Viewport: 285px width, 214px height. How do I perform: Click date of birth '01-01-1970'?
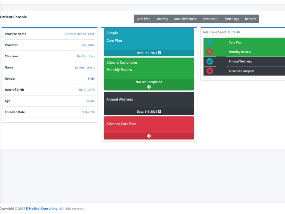pos(87,90)
